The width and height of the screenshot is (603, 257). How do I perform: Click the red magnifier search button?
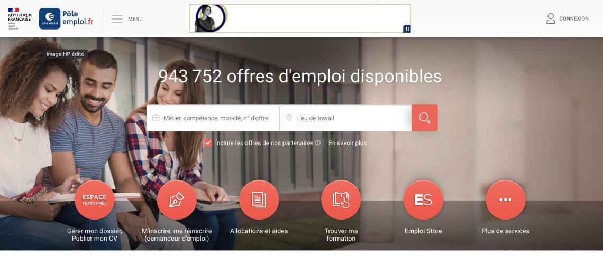425,118
